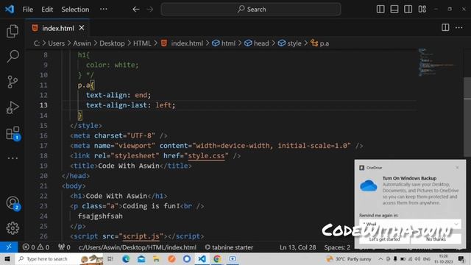471x265 pixels.
Task: Click file path status bar entry
Action: (138, 247)
